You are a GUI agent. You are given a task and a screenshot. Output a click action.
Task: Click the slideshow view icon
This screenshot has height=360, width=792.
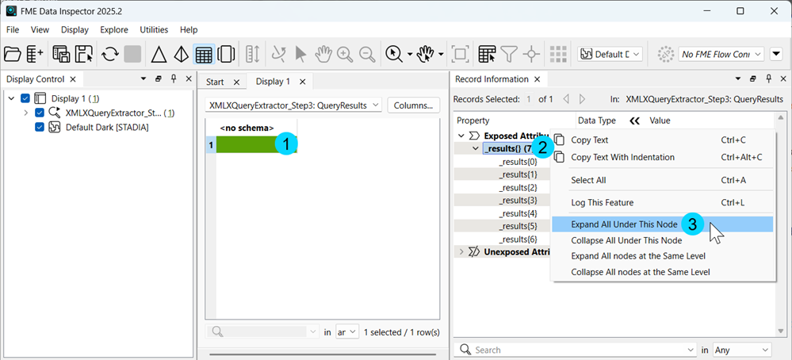[226, 54]
